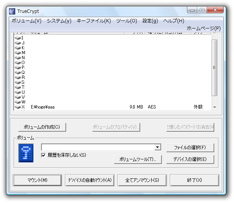Click the 終了(X) exit button

194,180
